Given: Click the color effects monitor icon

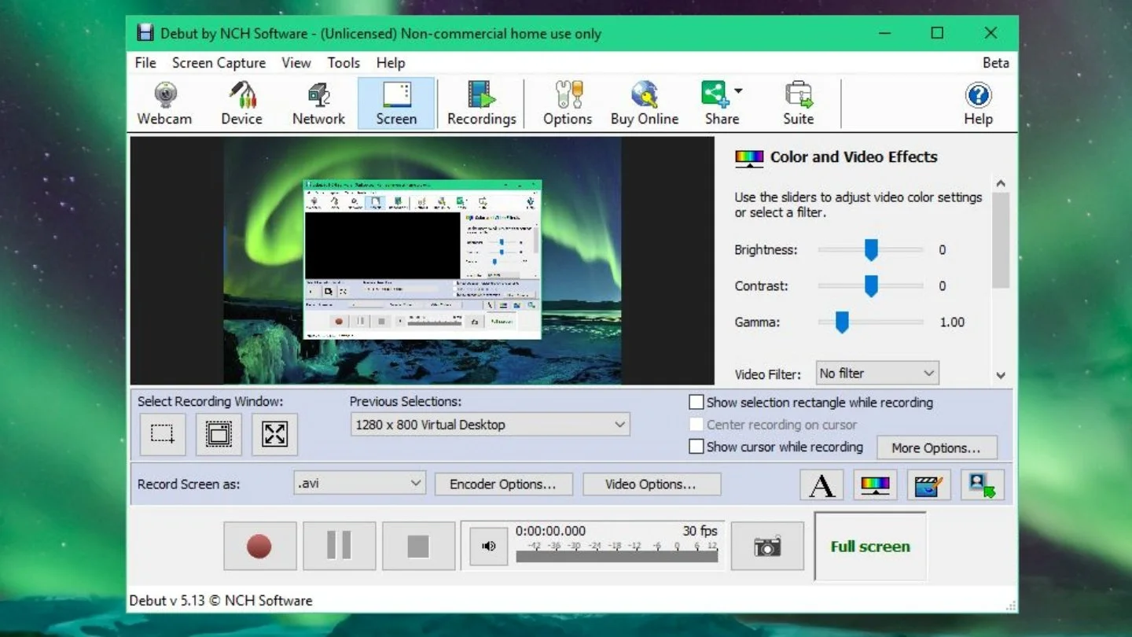Looking at the screenshot, I should click(x=876, y=484).
